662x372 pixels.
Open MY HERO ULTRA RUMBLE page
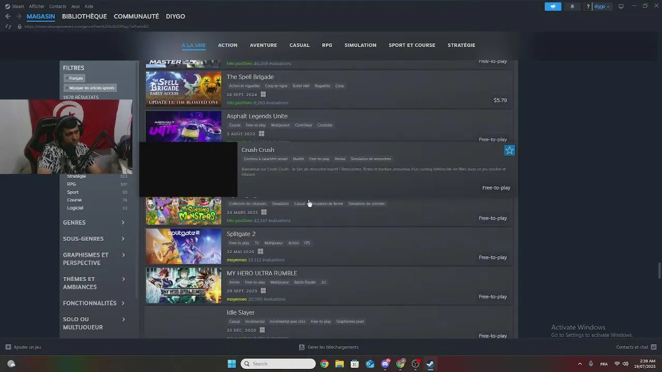coord(262,273)
